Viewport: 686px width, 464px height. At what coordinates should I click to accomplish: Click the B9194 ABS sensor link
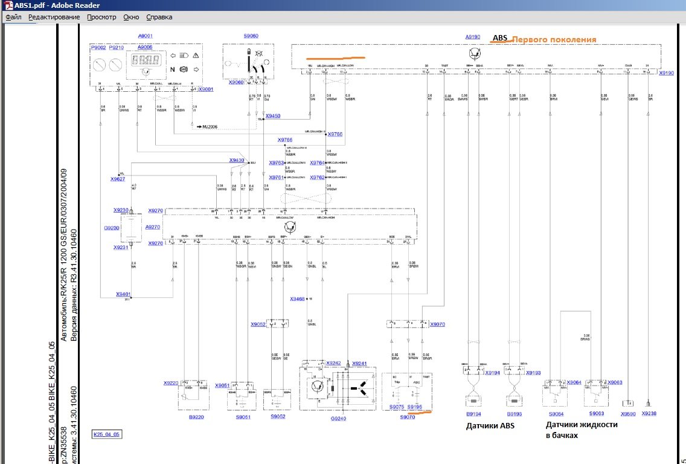474,414
